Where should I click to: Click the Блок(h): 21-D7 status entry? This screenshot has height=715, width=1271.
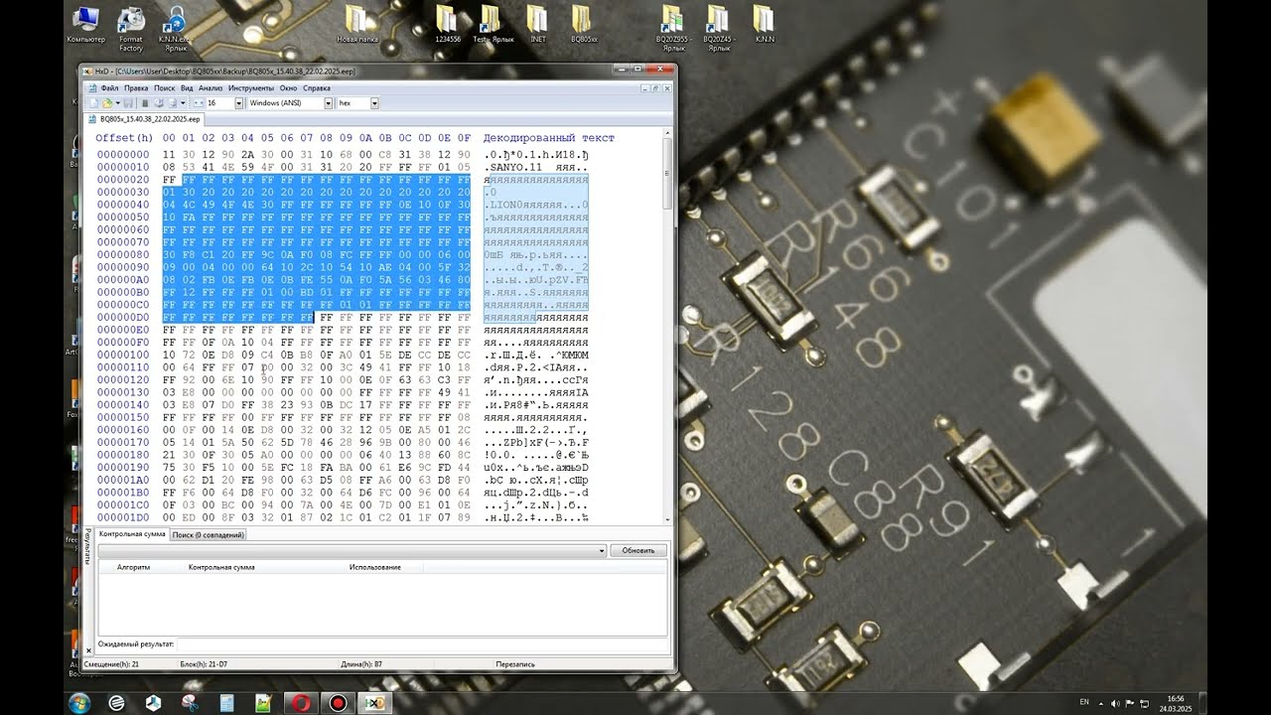[204, 663]
